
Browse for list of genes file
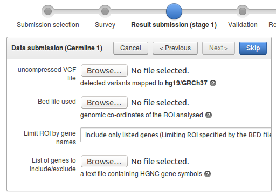[104, 162]
